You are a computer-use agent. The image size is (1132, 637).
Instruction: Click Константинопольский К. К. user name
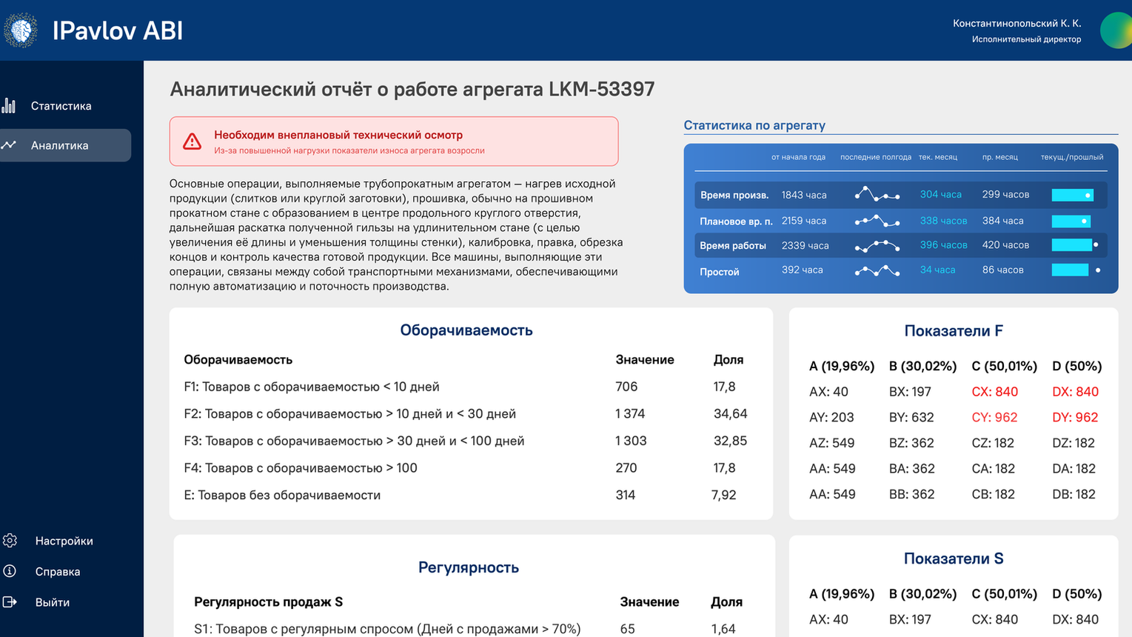(x=1017, y=24)
